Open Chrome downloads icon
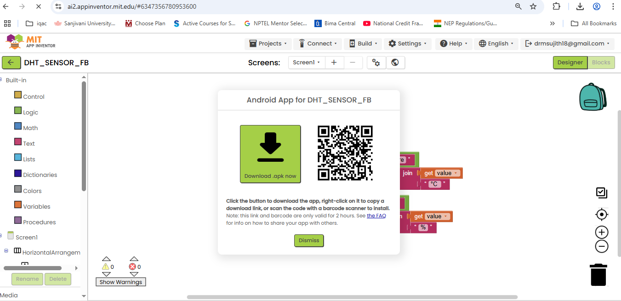This screenshot has width=621, height=301. (x=580, y=6)
